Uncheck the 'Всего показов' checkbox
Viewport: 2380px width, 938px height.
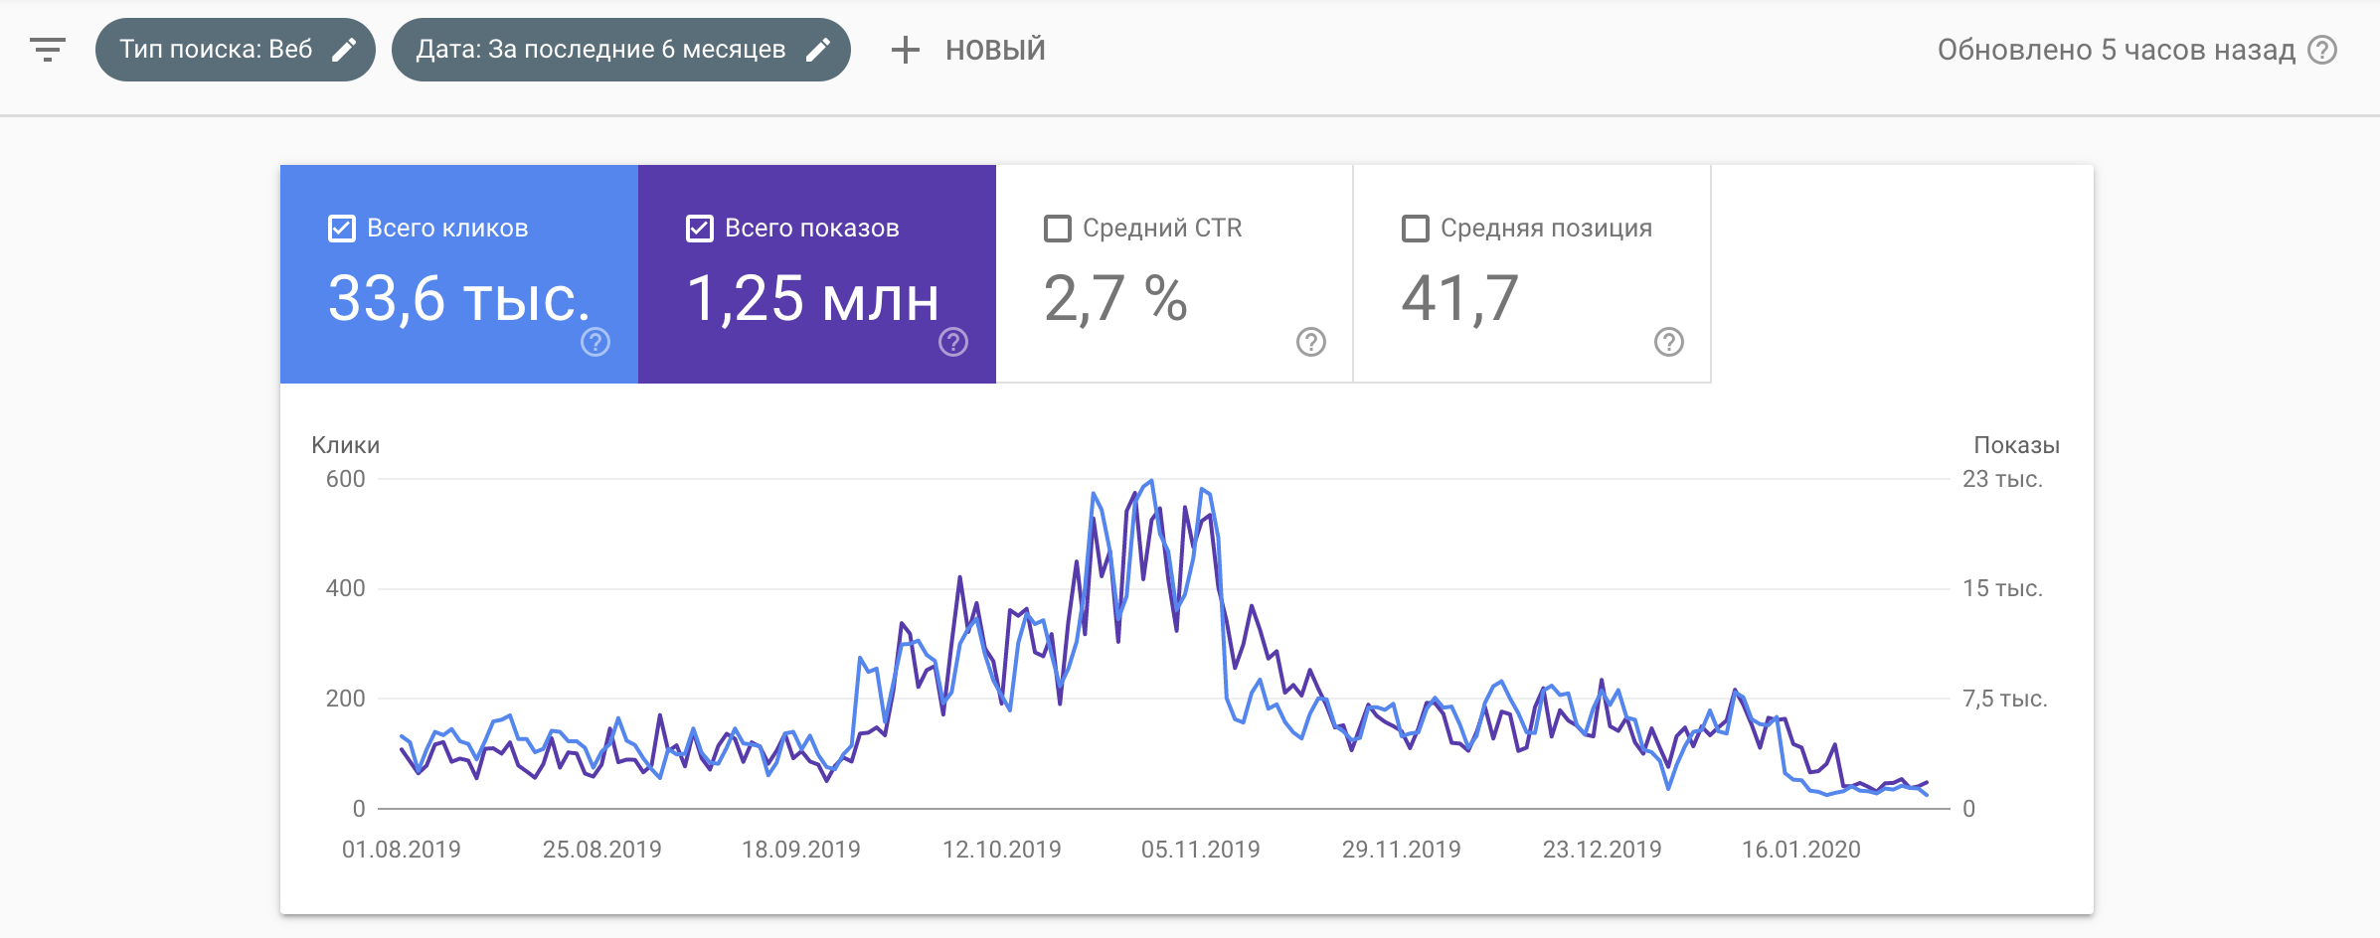699,229
